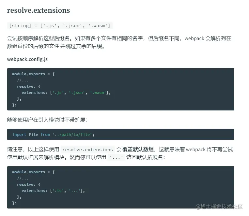
Task: Click 'resolve:' key in first code block
Action: tap(26, 86)
